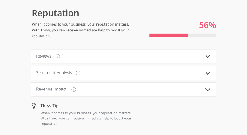Click the Thryv Tip heading text
The image size is (247, 135).
click(x=49, y=106)
